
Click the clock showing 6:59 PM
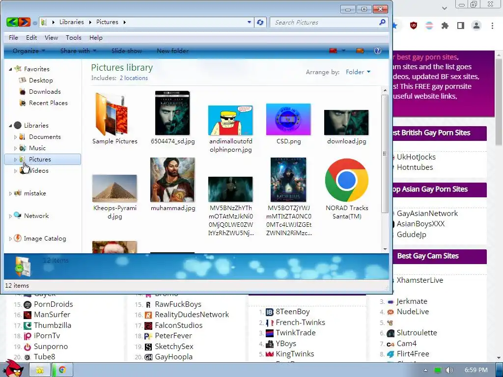click(x=475, y=370)
